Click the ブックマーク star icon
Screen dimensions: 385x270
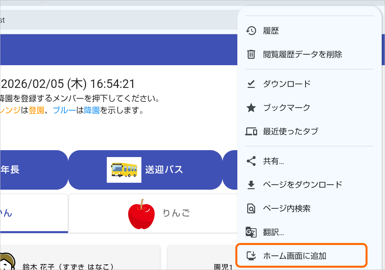[251, 108]
